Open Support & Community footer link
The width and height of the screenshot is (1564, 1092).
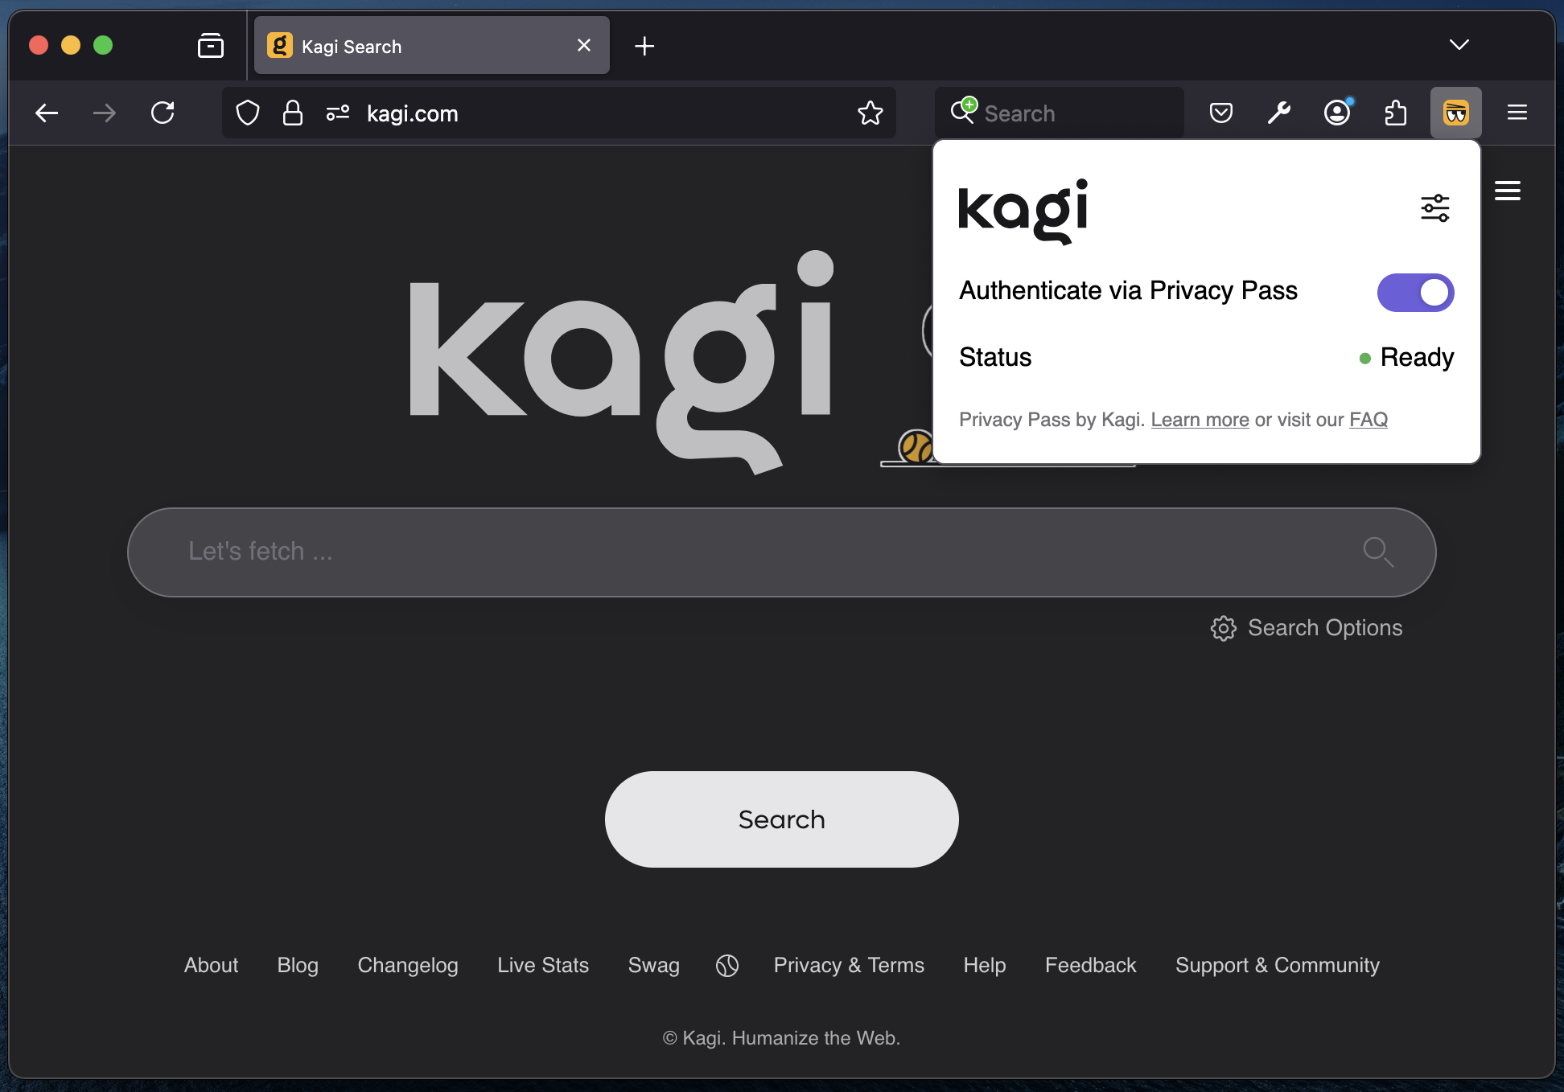pyautogui.click(x=1278, y=965)
